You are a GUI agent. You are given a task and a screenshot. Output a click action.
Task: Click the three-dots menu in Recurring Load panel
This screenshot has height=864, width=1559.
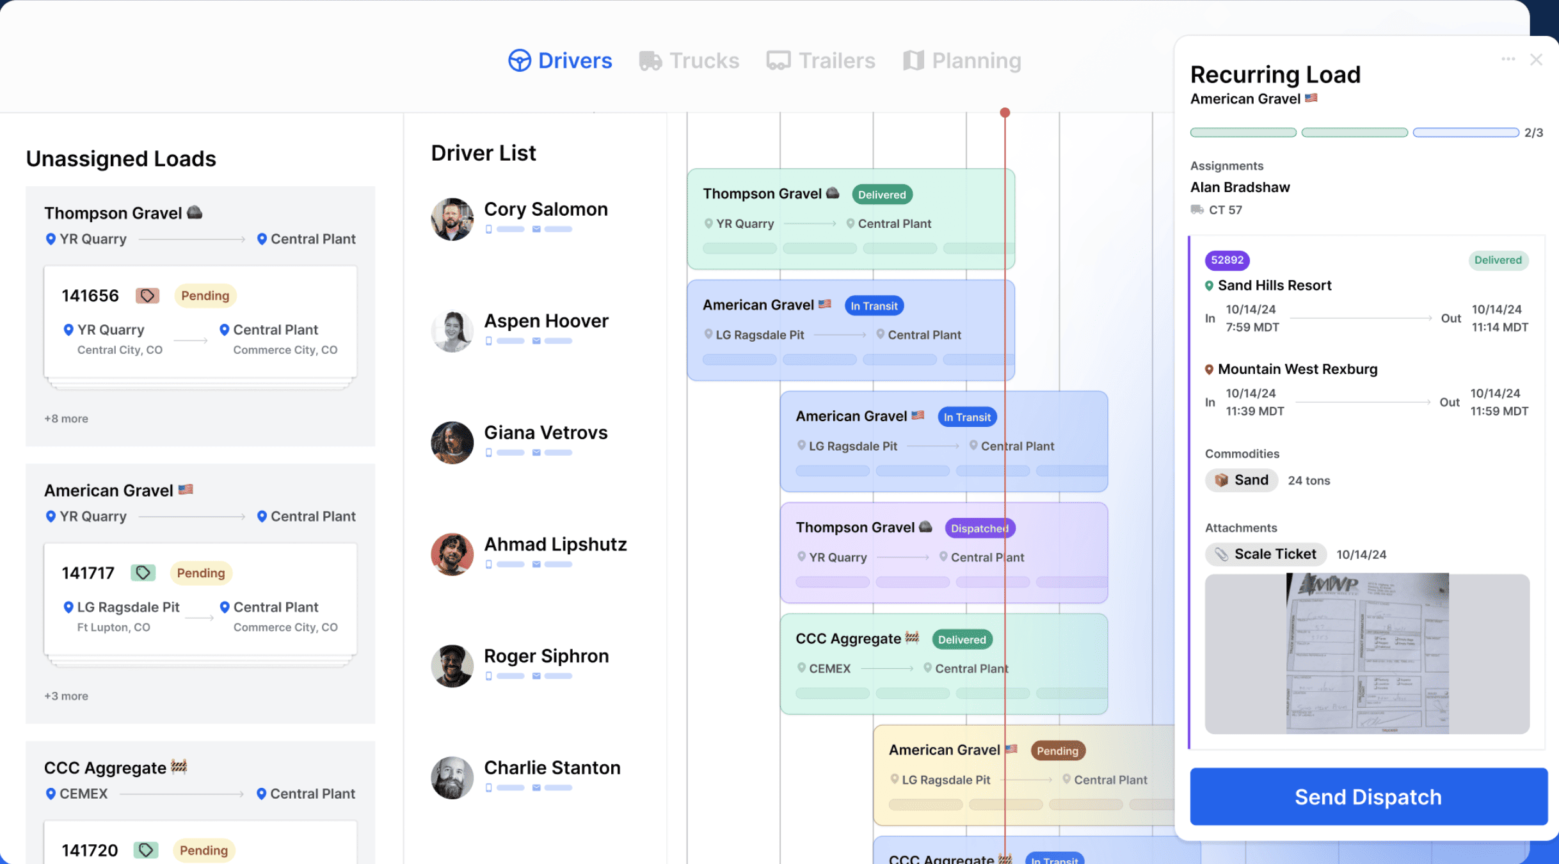tap(1508, 60)
